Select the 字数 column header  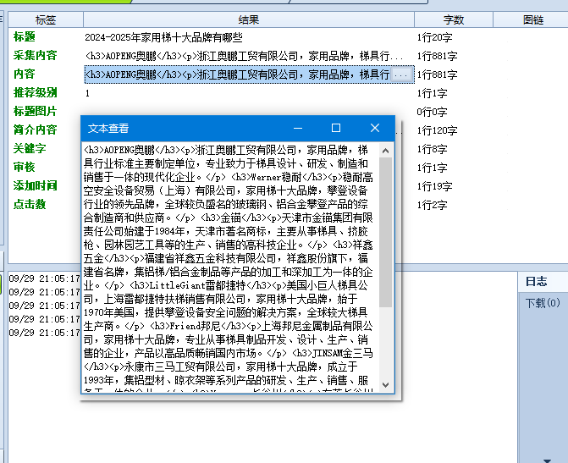coord(454,19)
